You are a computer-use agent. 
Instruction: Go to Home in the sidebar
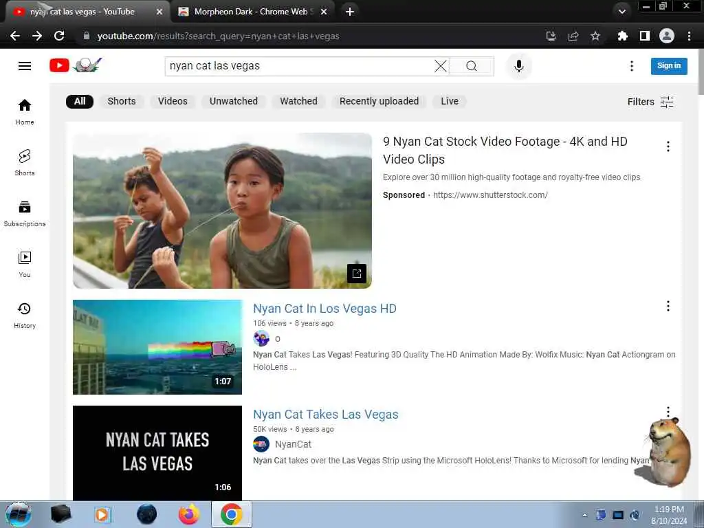(25, 111)
